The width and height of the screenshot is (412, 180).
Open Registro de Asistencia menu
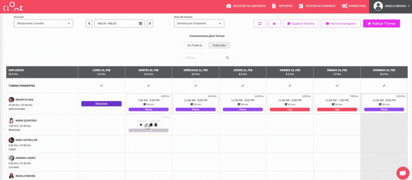pyautogui.click(x=246, y=6)
